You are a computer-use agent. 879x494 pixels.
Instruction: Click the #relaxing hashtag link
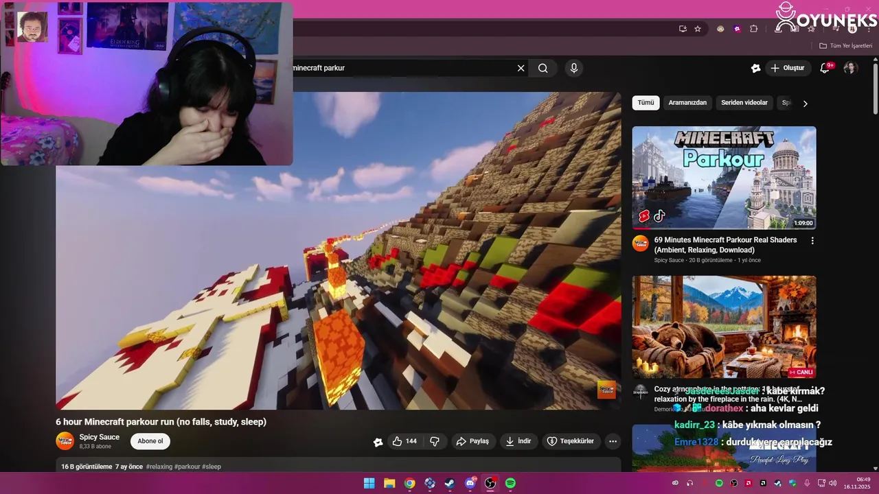(x=159, y=467)
